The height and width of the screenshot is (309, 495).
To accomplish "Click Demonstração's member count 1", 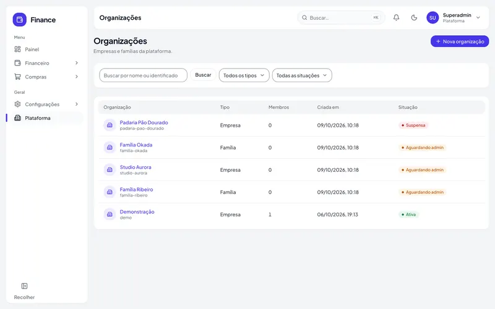I will coord(270,214).
